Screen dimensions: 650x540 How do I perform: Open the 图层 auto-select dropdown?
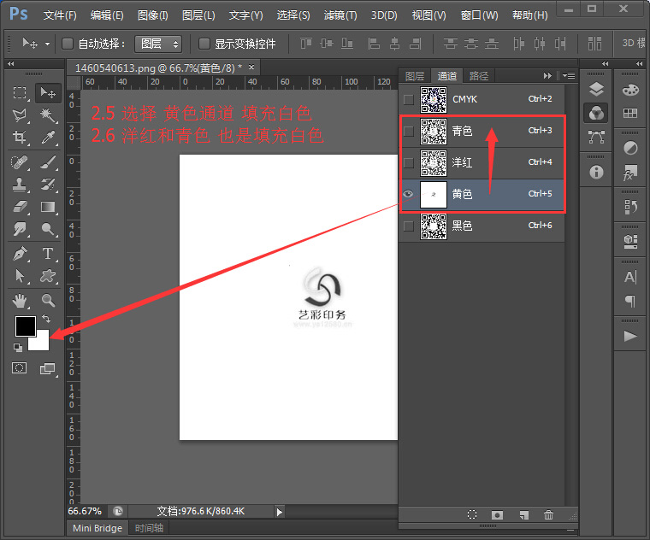click(158, 44)
